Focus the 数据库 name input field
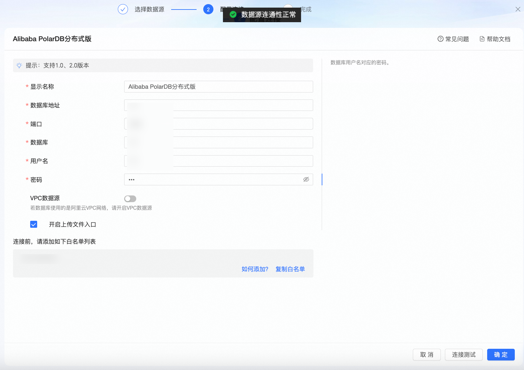The height and width of the screenshot is (370, 524). pos(218,142)
